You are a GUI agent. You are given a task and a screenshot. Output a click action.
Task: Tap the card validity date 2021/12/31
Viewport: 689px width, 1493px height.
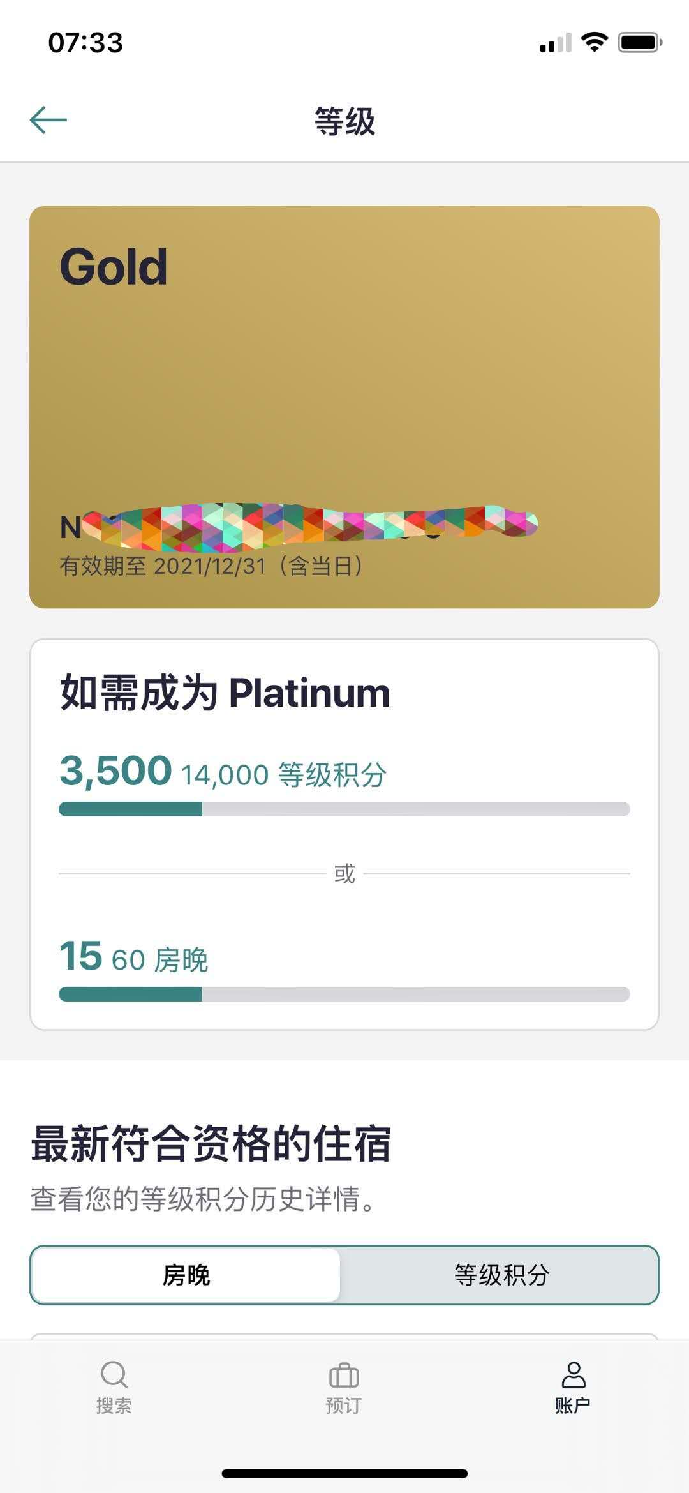(211, 566)
